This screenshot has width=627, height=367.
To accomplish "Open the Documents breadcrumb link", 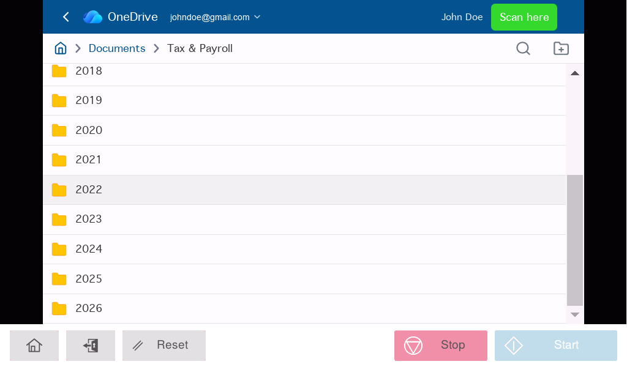I will pos(117,48).
